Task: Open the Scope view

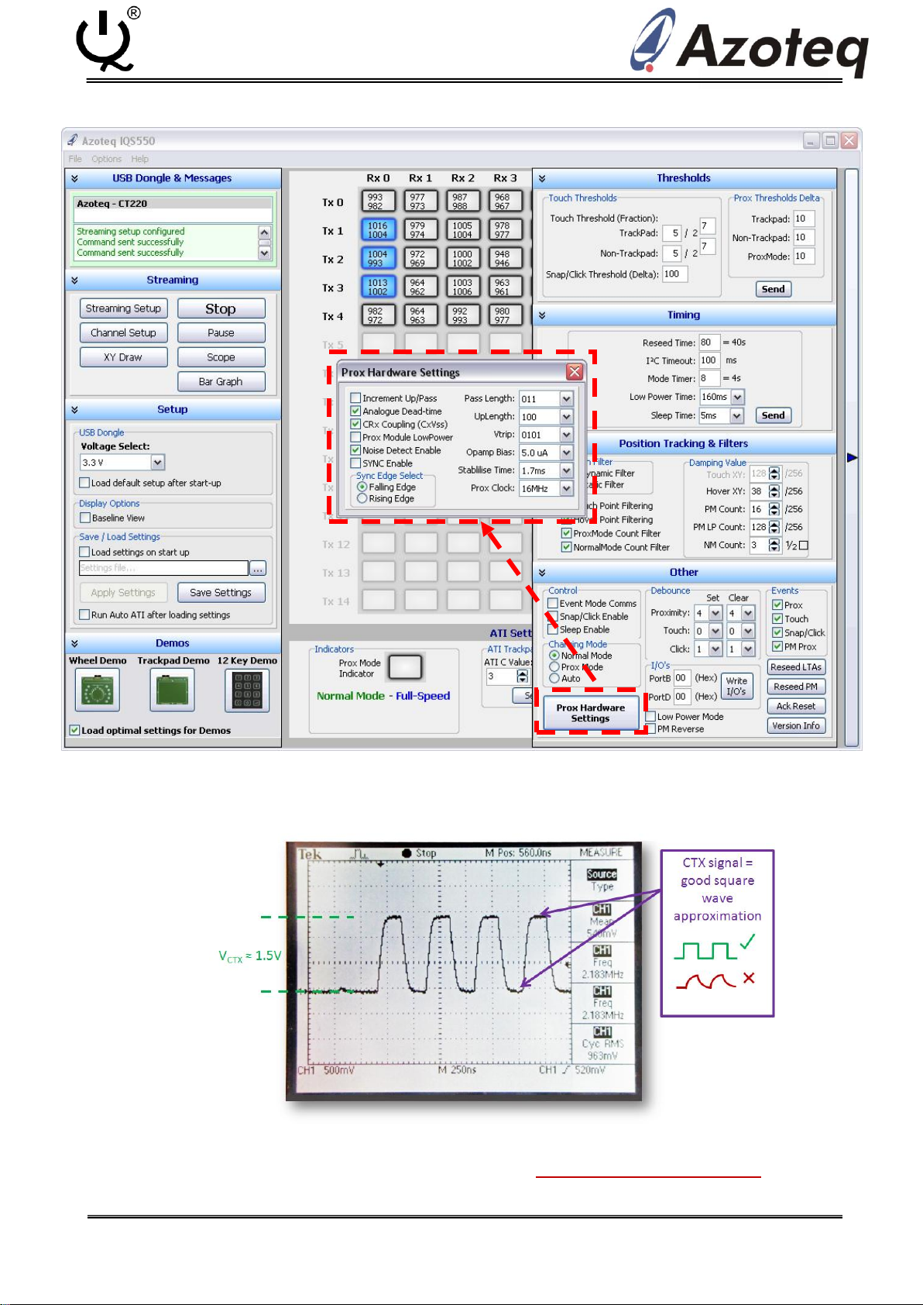Action: [x=221, y=357]
